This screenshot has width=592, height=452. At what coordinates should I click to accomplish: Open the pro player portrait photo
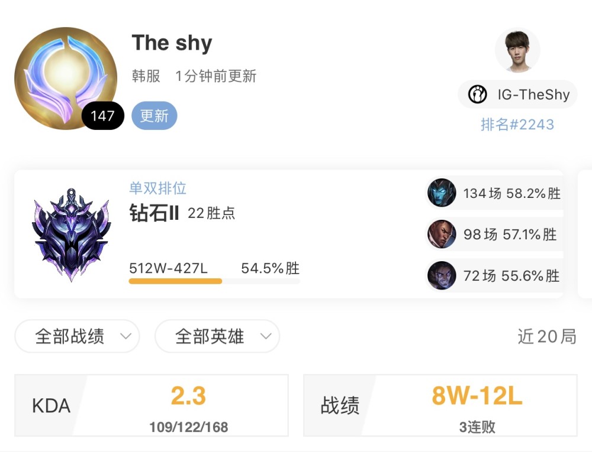pyautogui.click(x=517, y=50)
